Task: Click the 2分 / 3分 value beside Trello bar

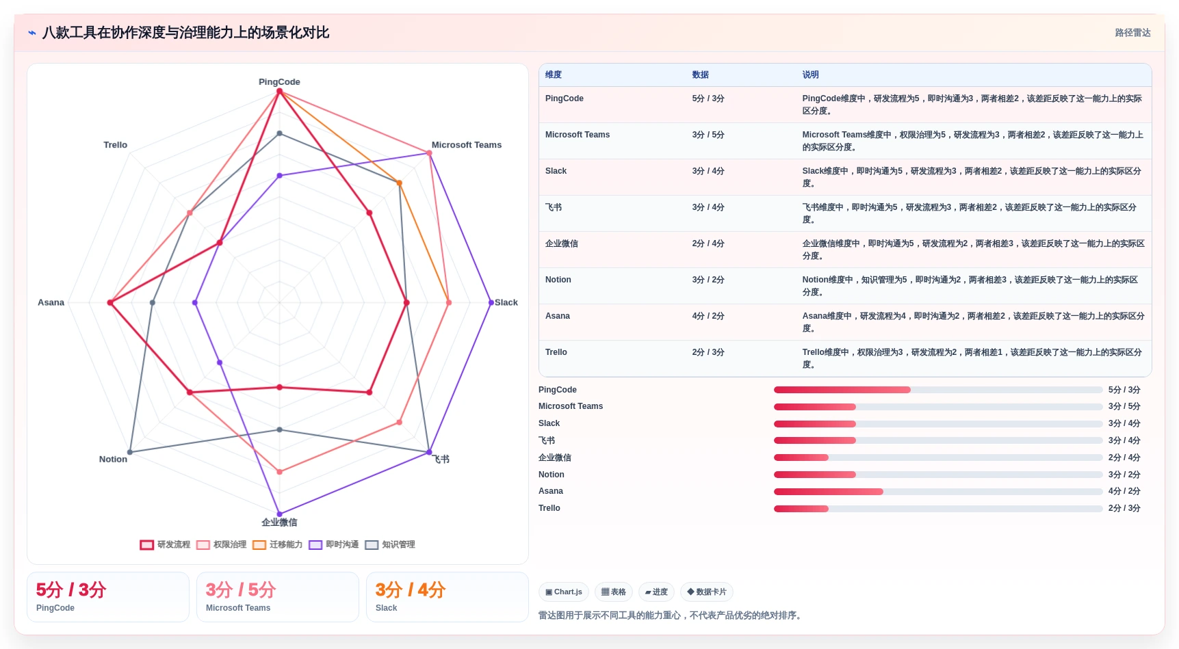Action: [1124, 508]
